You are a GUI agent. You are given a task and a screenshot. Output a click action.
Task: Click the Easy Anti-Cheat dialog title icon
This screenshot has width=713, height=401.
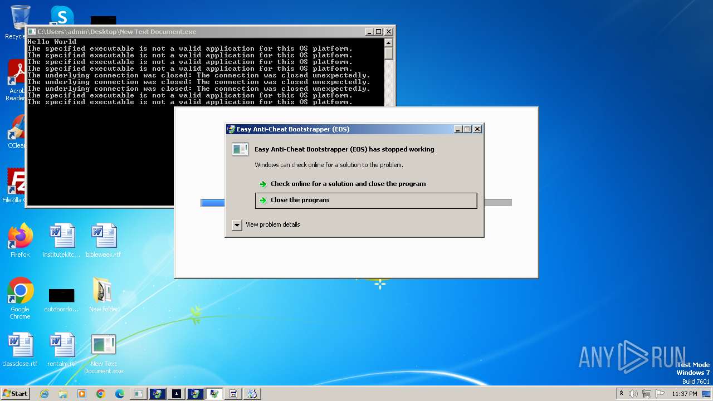click(231, 129)
